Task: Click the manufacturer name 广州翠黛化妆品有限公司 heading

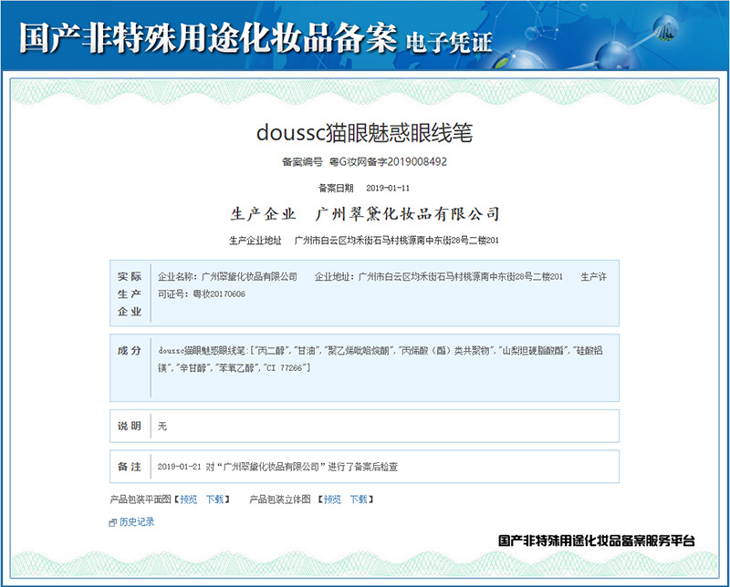Action: tap(407, 214)
